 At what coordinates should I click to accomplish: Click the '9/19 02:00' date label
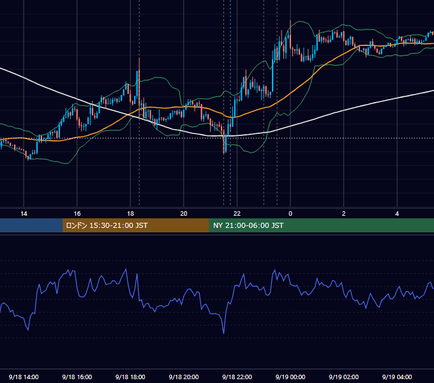344,377
